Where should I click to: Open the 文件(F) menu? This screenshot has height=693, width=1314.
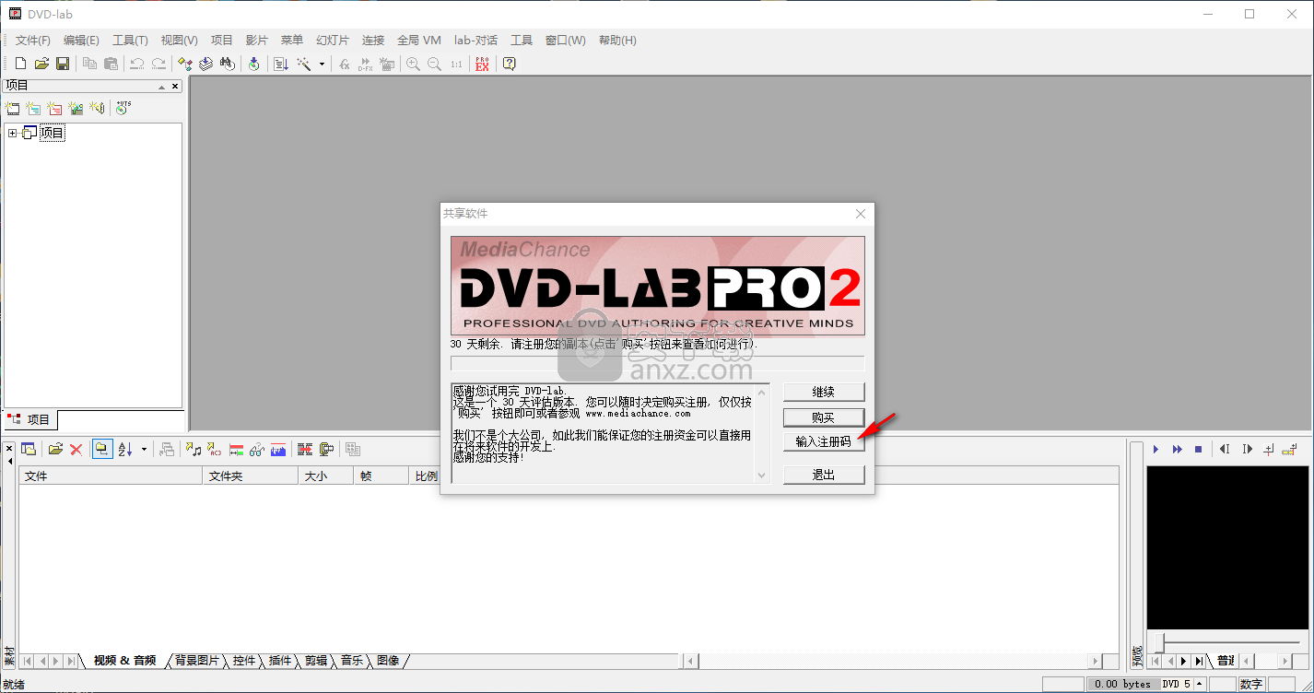[33, 40]
